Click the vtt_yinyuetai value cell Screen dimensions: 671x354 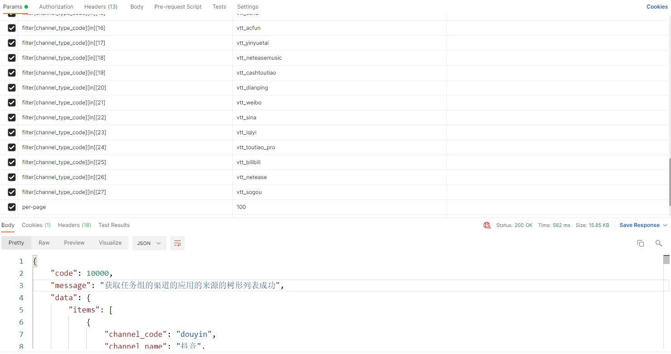tap(339, 43)
